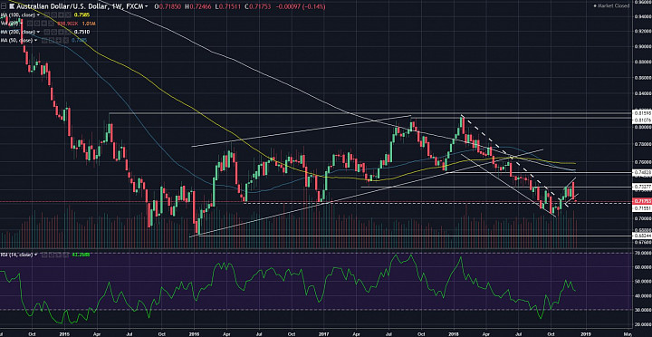Hide the MA (50, close) indicator

tap(44, 40)
